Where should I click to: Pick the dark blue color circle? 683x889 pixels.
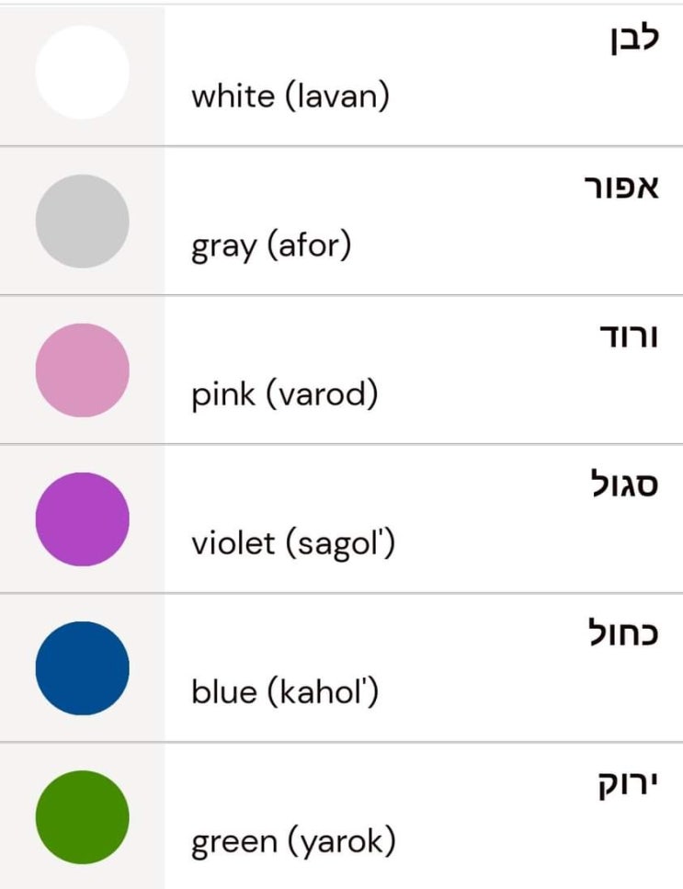click(82, 667)
